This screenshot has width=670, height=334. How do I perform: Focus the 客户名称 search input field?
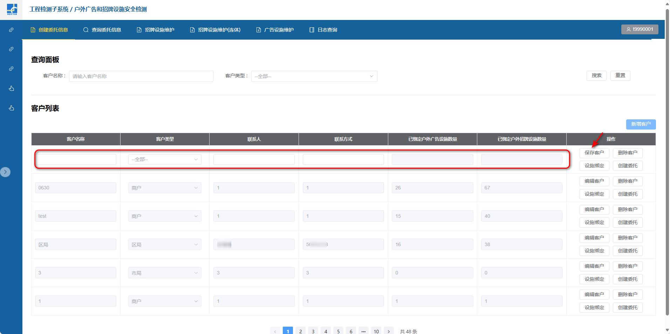(141, 76)
